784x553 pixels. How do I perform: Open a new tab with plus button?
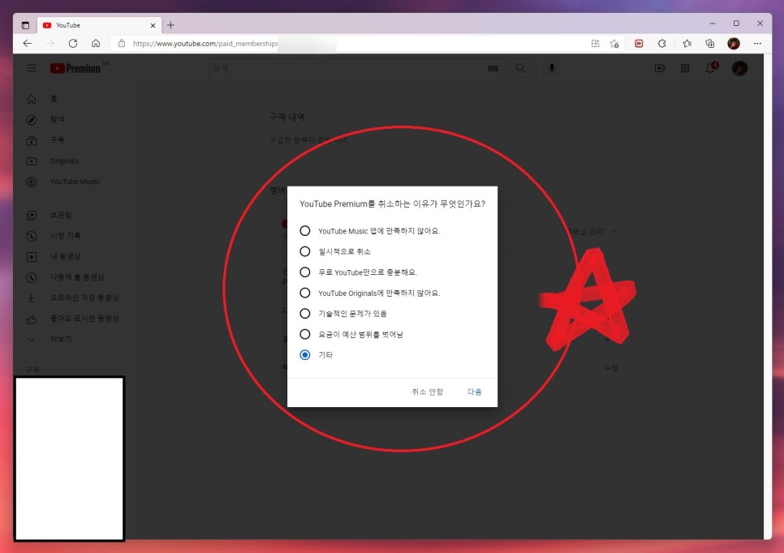pos(170,25)
